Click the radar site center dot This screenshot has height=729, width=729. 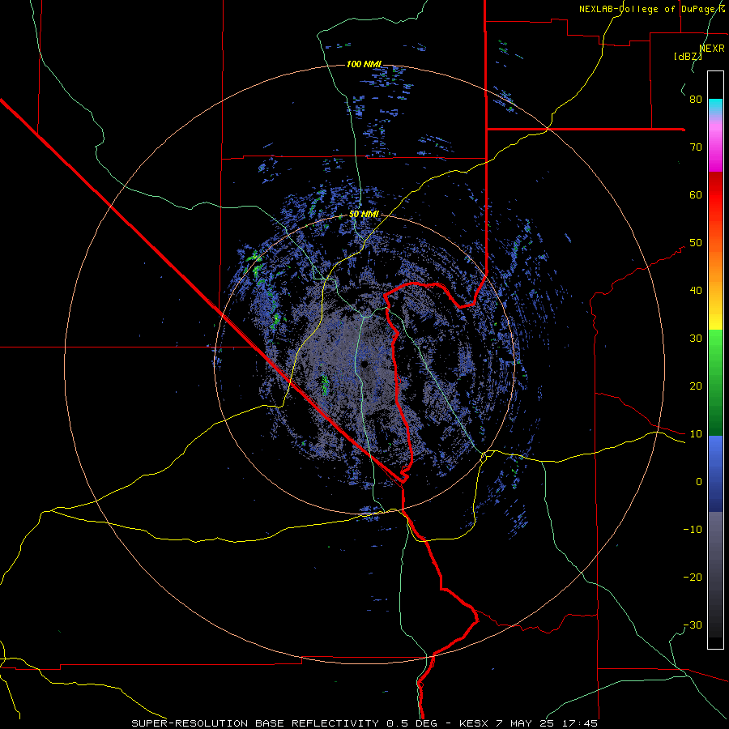364,364
